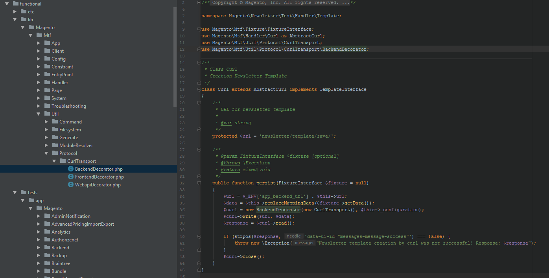The height and width of the screenshot is (278, 549).
Task: Click the $curl->close() statement
Action: point(244,256)
